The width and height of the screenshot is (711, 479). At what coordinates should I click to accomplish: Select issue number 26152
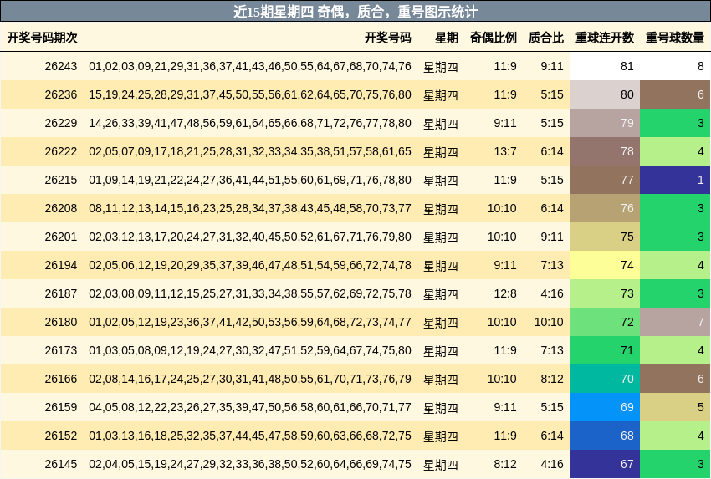61,436
